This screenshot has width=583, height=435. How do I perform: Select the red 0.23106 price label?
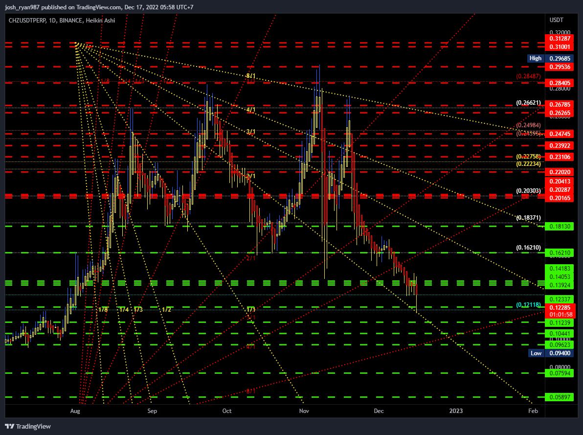click(x=560, y=157)
